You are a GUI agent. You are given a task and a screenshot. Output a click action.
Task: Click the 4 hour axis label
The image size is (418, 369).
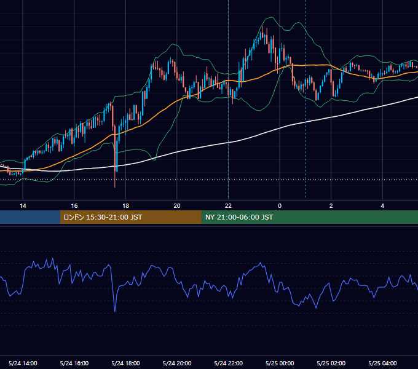382,206
